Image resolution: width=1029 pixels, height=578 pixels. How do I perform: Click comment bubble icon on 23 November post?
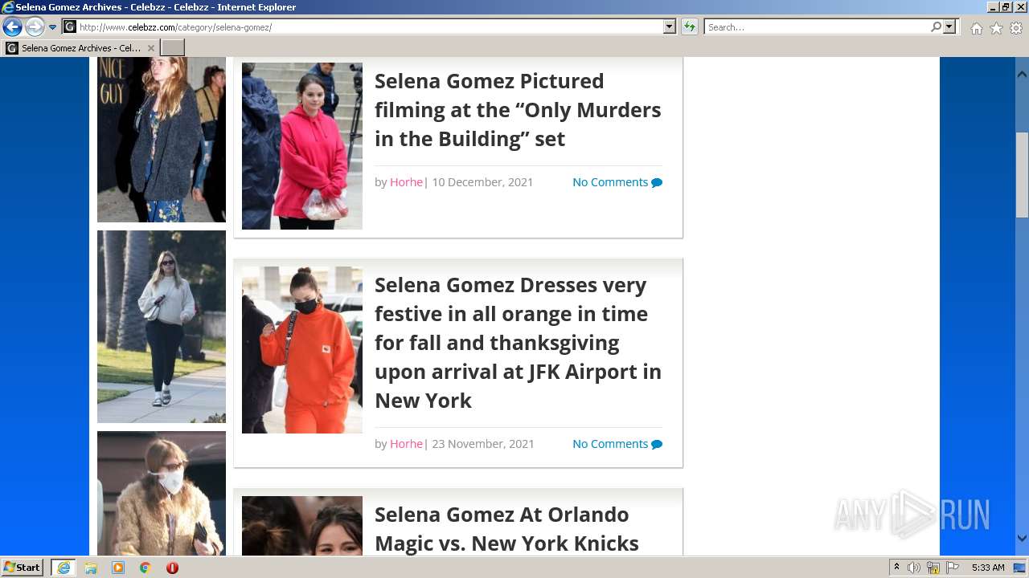coord(657,444)
